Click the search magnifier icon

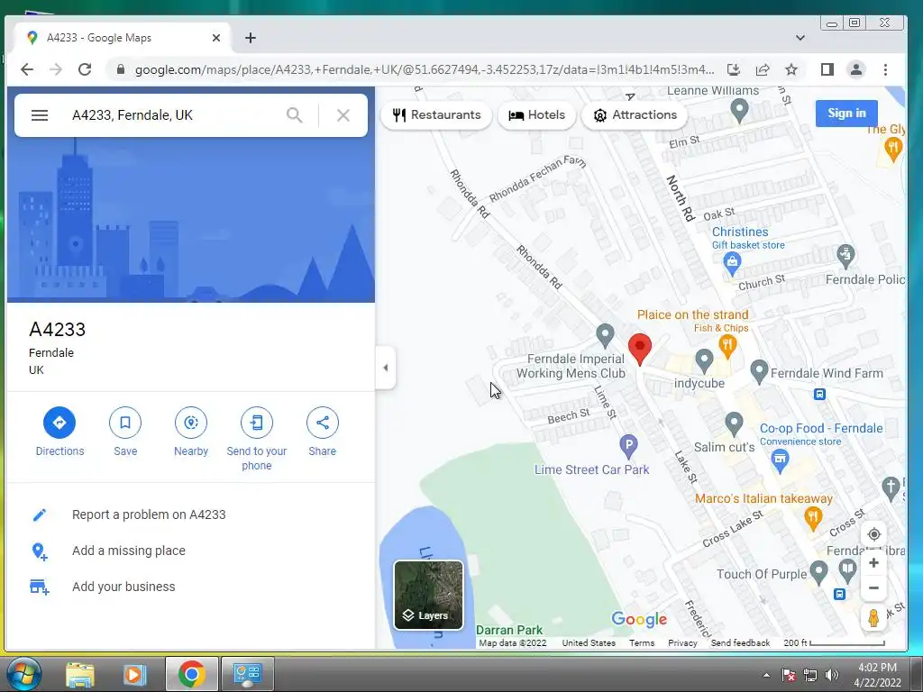pos(295,115)
